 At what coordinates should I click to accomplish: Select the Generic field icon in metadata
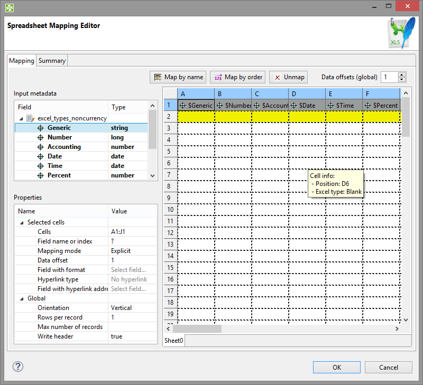(41, 128)
